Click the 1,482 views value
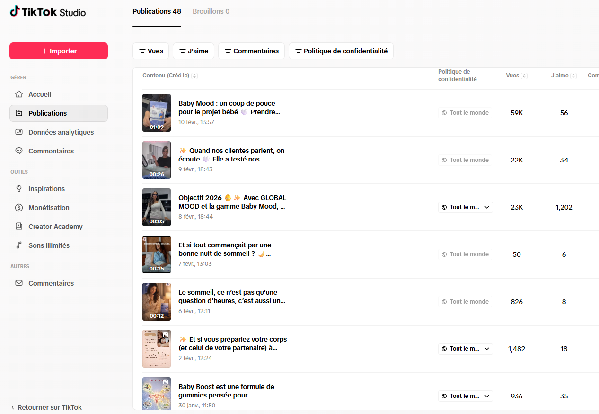 click(x=517, y=349)
